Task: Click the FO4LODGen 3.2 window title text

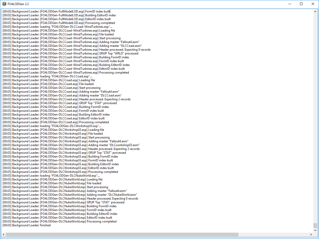Action: pyautogui.click(x=18, y=4)
